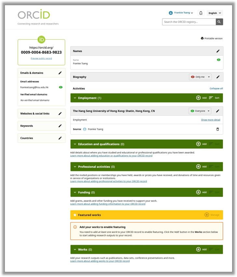The height and width of the screenshot is (277, 237).
Task: Edit Websites & social links pencil
Action: [x=60, y=113]
